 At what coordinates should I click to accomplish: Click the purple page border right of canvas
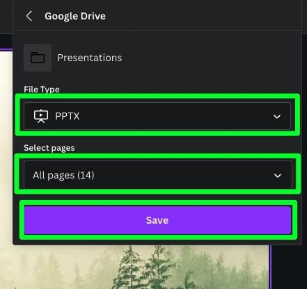(270, 267)
